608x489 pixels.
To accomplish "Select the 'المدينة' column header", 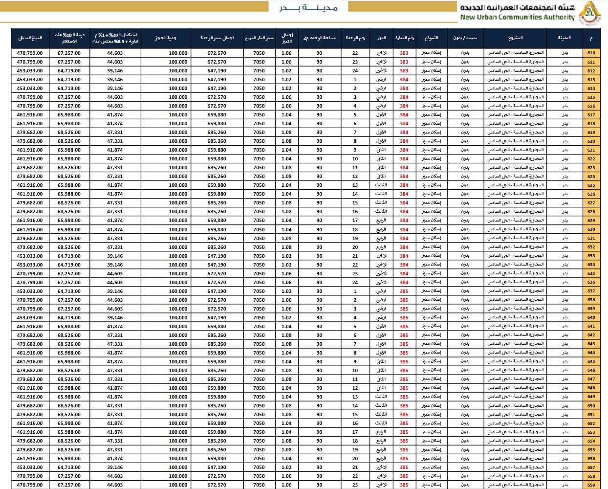I will [x=565, y=38].
